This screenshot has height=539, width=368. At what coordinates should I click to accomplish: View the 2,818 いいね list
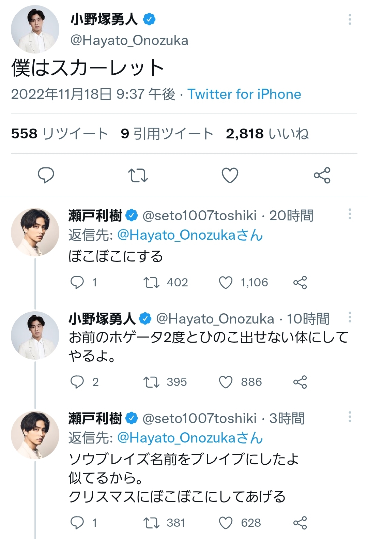(x=267, y=134)
